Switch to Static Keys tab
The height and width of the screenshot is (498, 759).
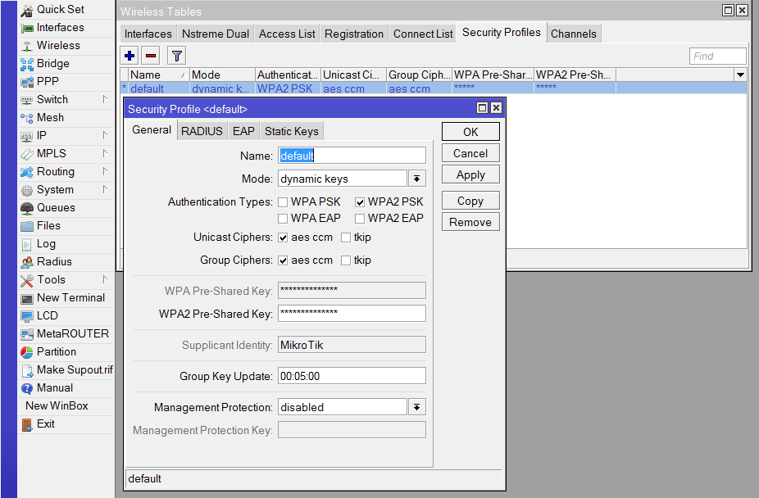(x=292, y=131)
